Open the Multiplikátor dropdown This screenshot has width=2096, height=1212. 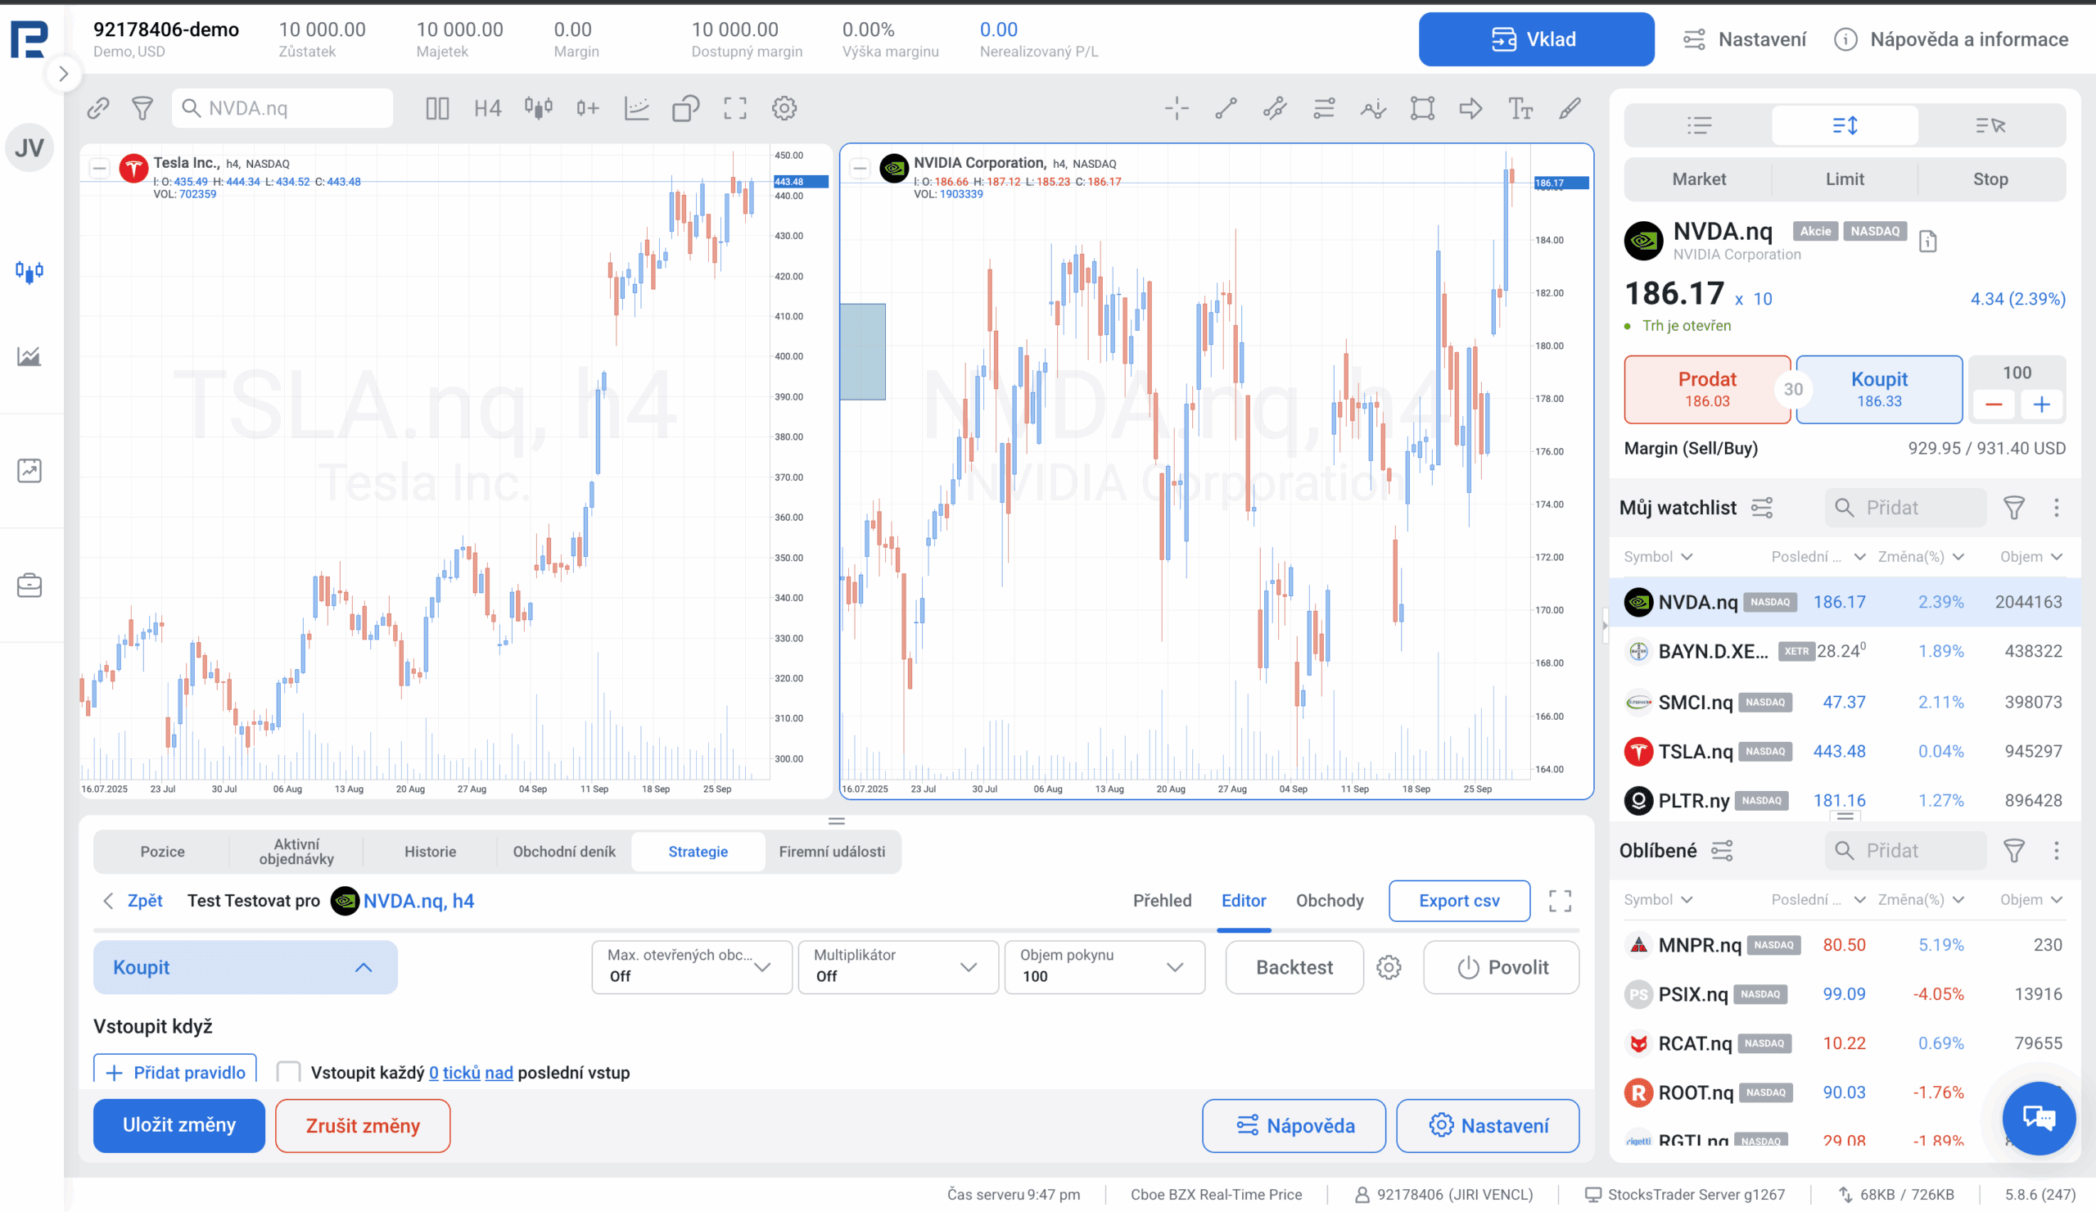tap(897, 966)
